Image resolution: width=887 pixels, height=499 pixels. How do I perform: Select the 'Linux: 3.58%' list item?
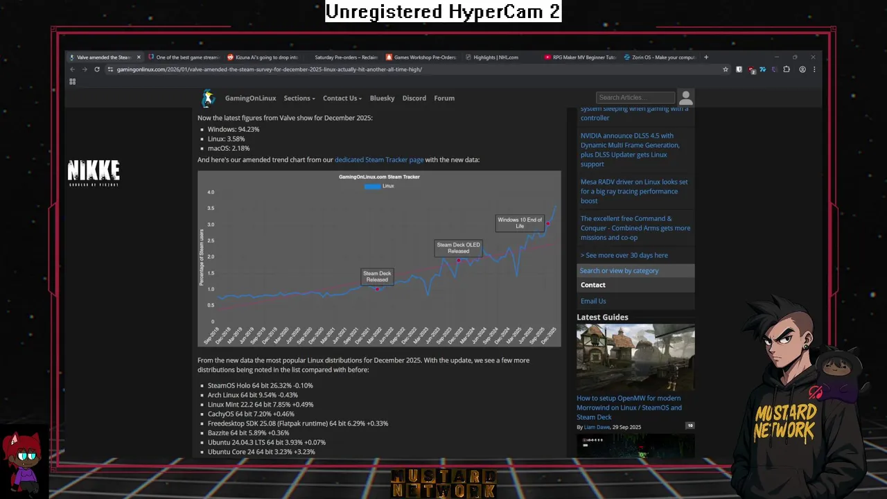(227, 139)
